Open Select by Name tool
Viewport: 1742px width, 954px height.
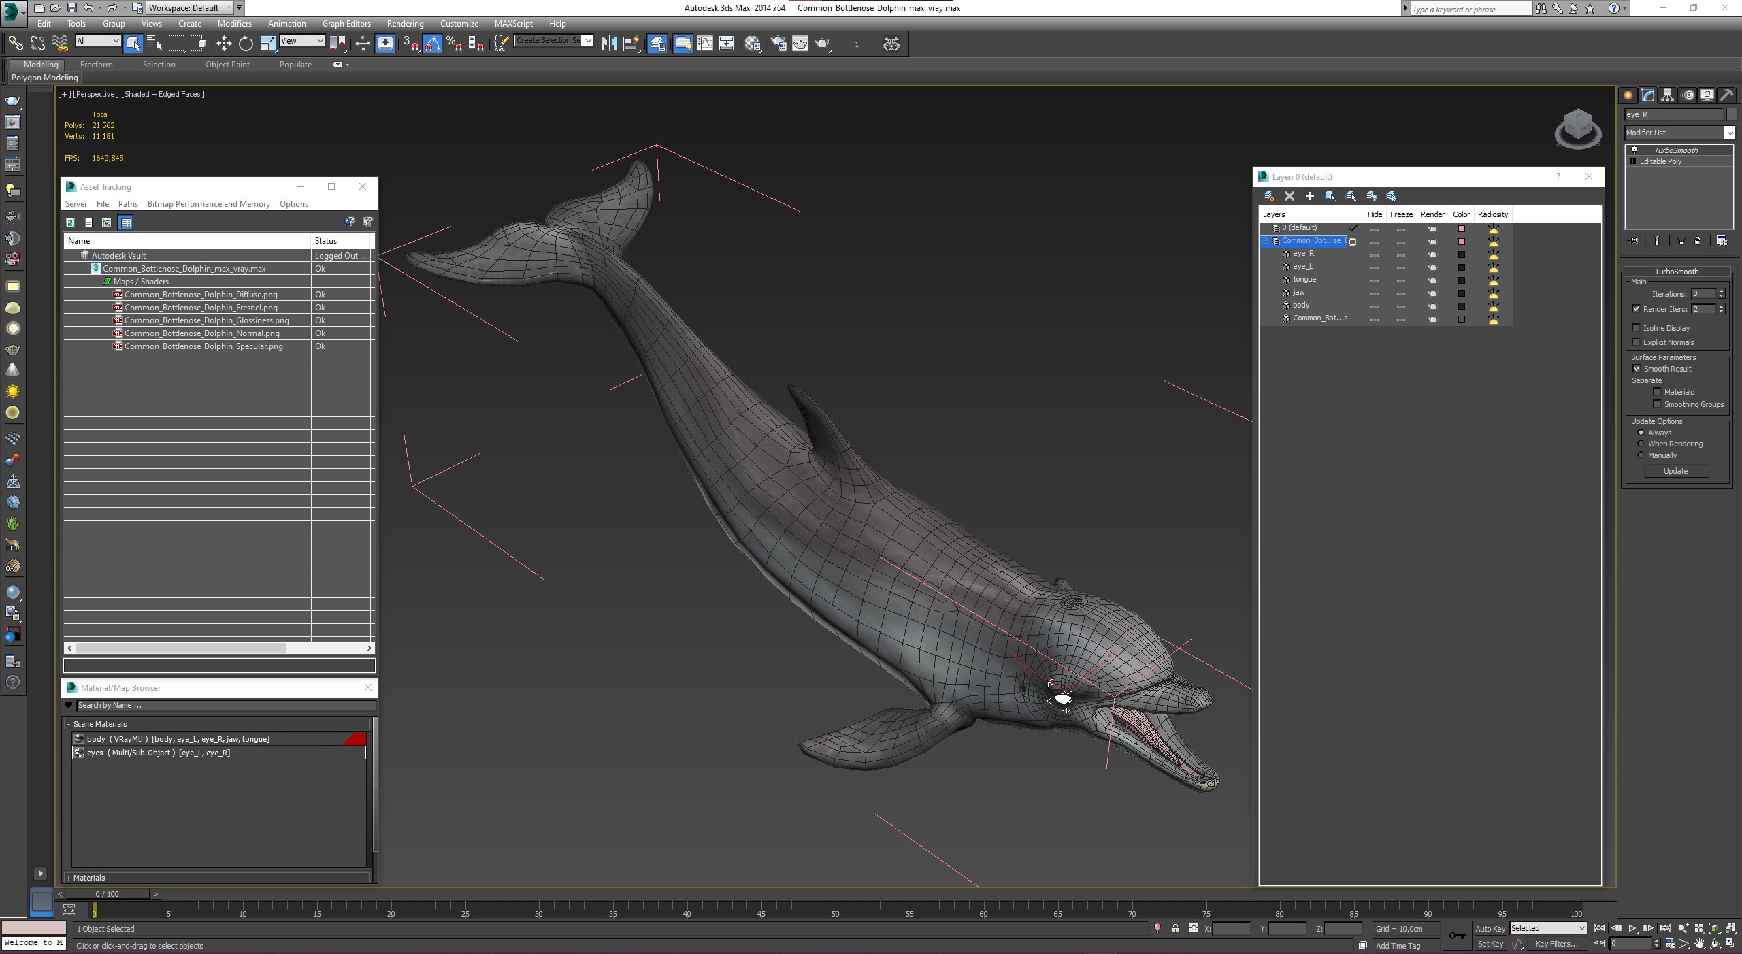click(x=154, y=44)
